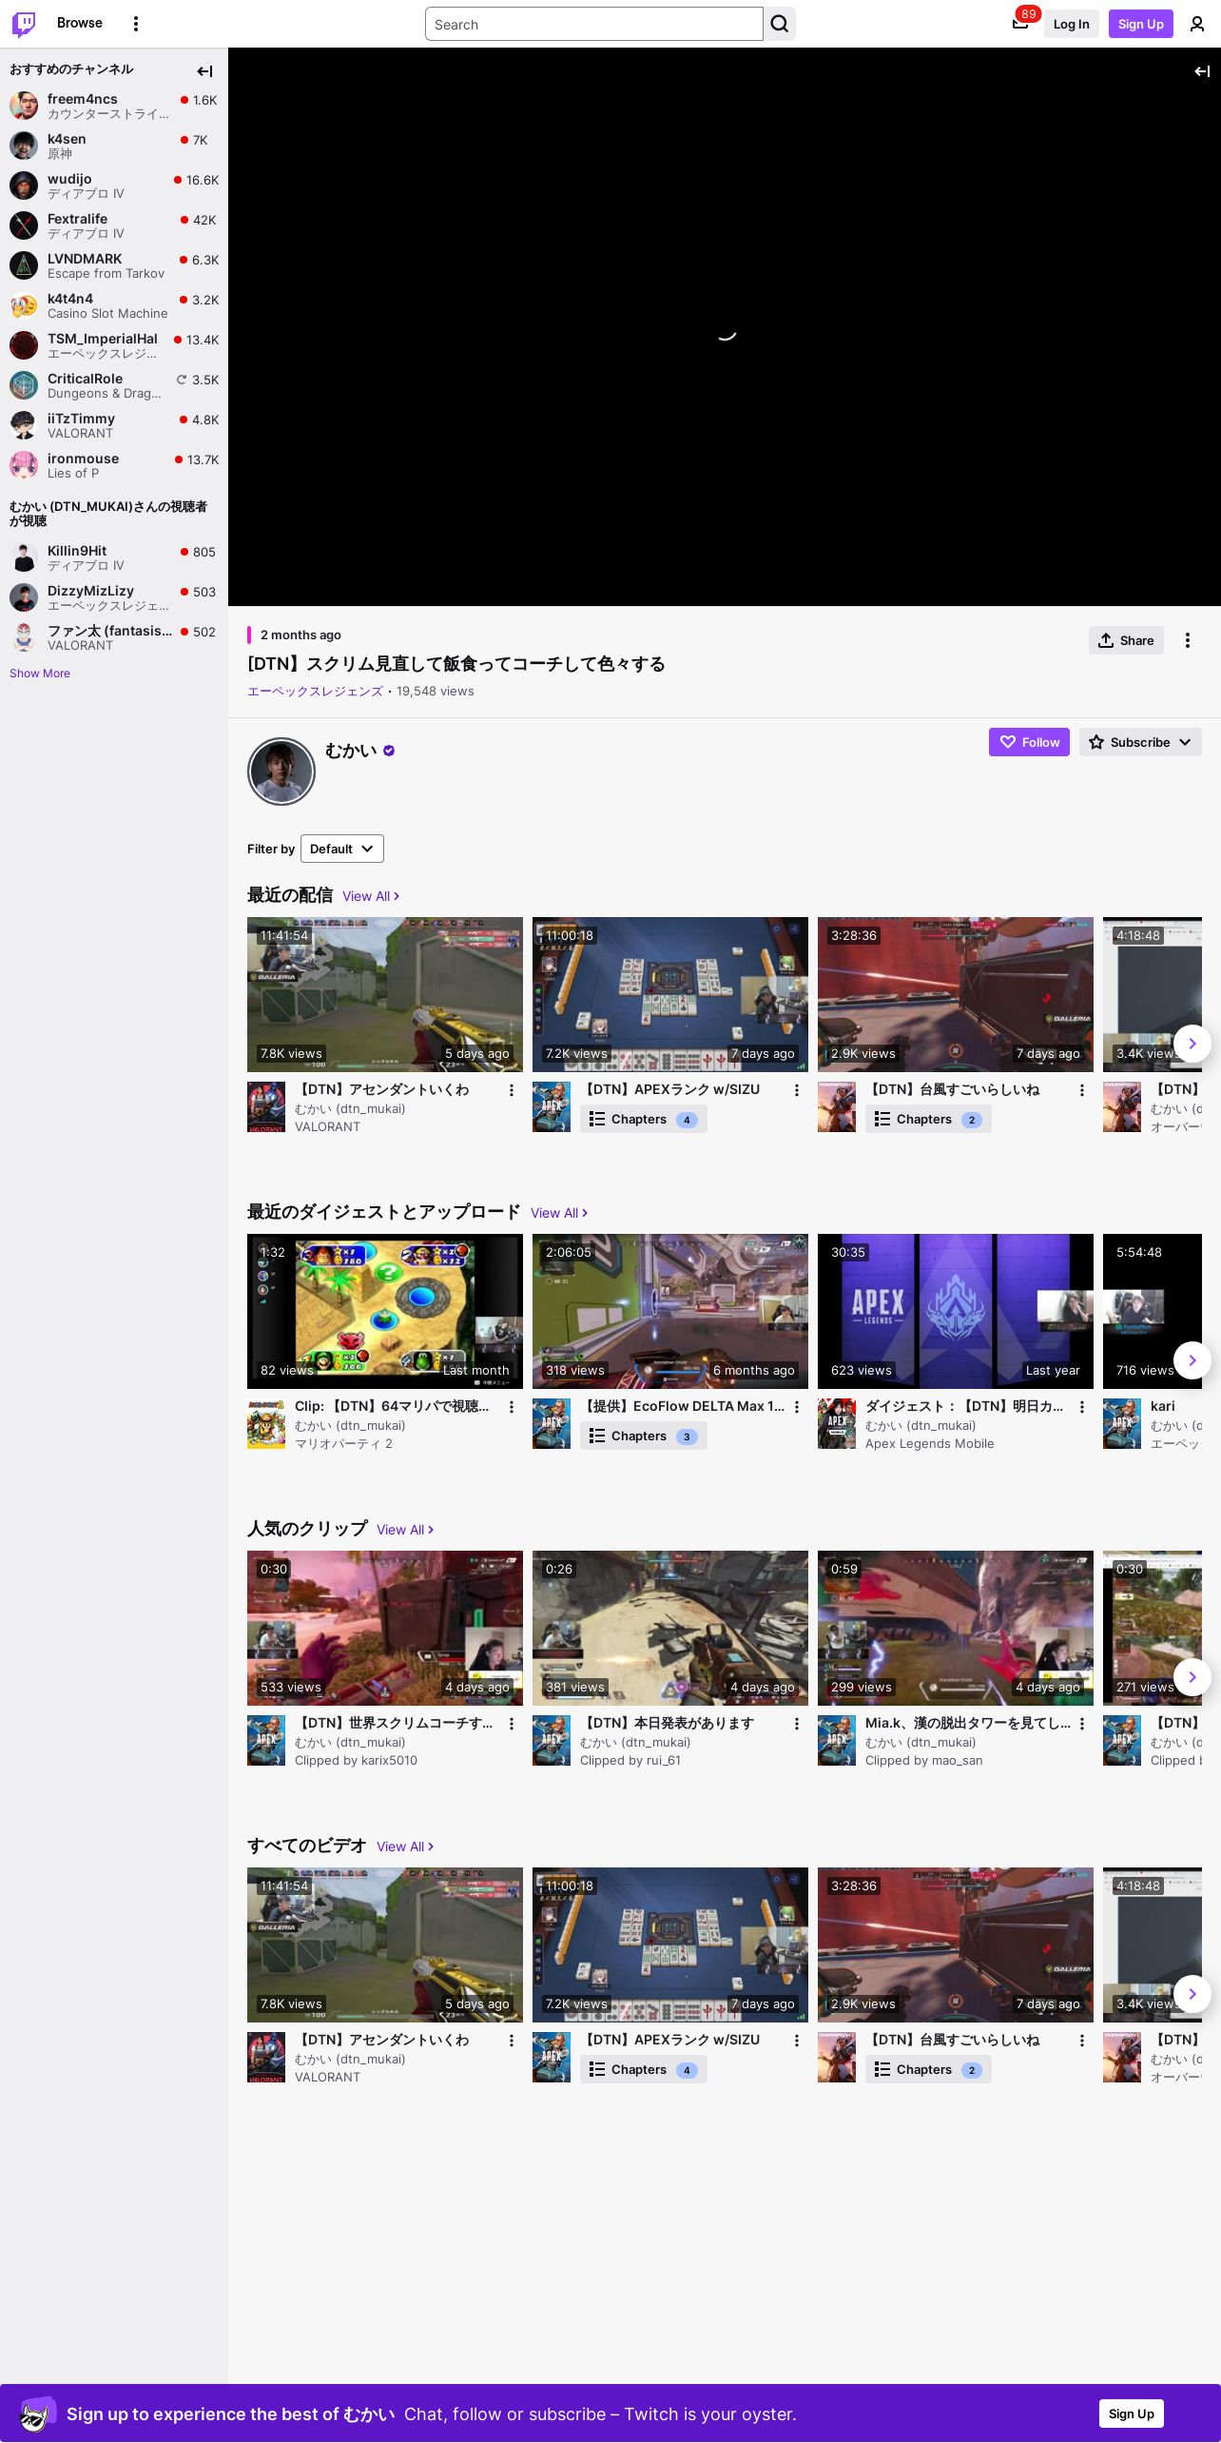Show next videos in 最近の配信 carousel
Screen dimensions: 1221x2443
tap(1192, 1044)
